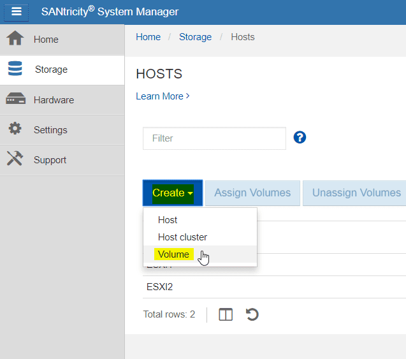
Task: Click the Hardware controller icon in the sidebar
Action: 15,98
